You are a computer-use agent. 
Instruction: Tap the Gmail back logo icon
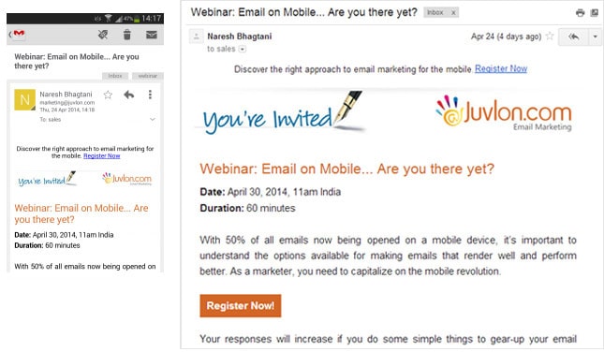(x=18, y=35)
